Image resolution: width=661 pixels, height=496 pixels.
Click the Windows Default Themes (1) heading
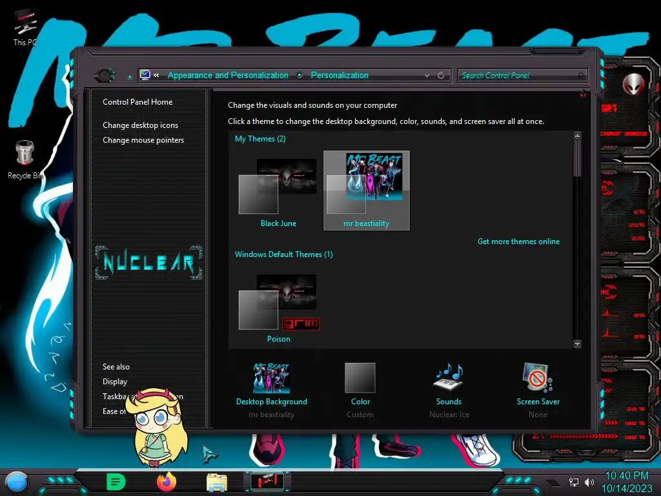pos(284,254)
